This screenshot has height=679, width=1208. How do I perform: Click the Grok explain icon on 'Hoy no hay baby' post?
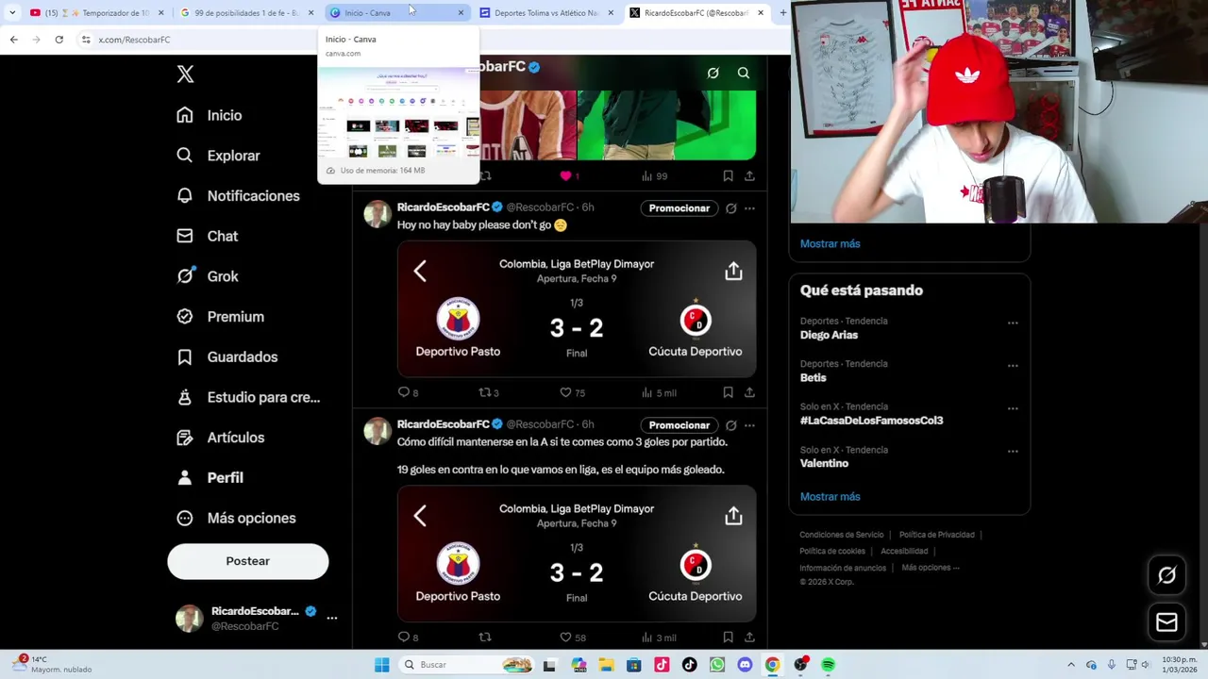tap(730, 208)
